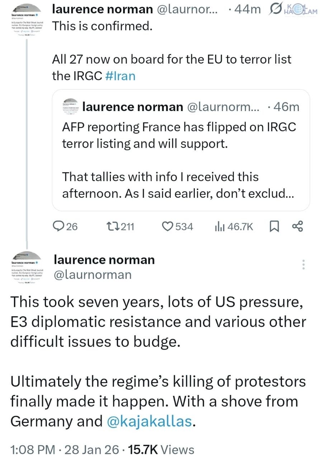Open the #Iran hashtag link
The height and width of the screenshot is (460, 320).
[121, 76]
